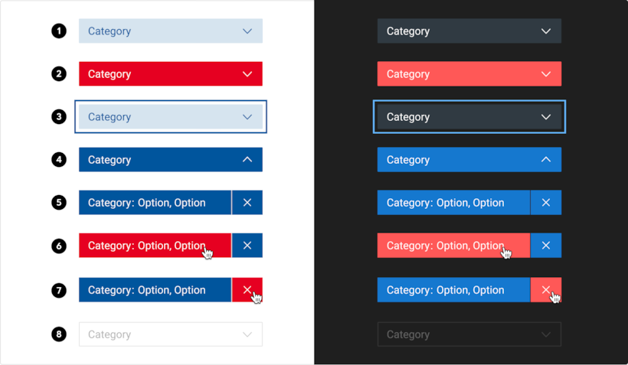This screenshot has height=365, width=628.
Task: Click dark row 7 'Category: Option, Option' label
Action: [446, 290]
